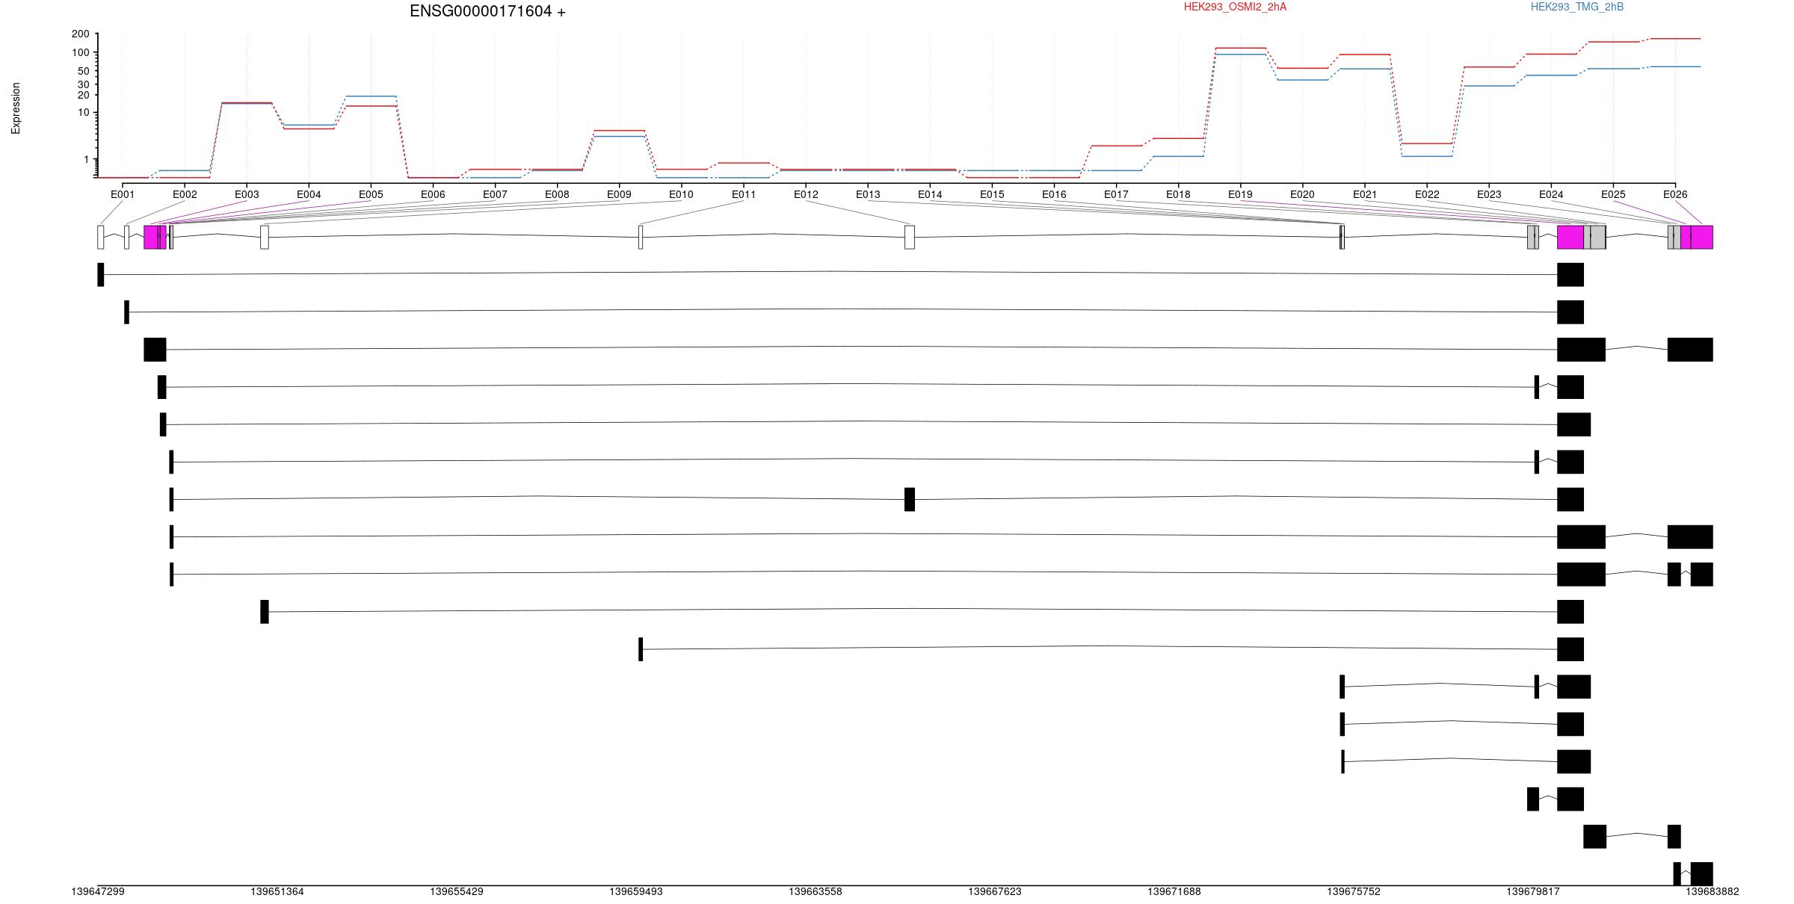The width and height of the screenshot is (1794, 904).
Task: Click exon label E013
Action: pos(868,194)
